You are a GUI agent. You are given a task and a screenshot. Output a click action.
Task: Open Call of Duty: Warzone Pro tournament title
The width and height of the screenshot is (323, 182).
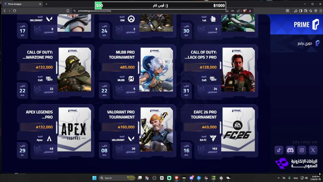tap(38, 55)
